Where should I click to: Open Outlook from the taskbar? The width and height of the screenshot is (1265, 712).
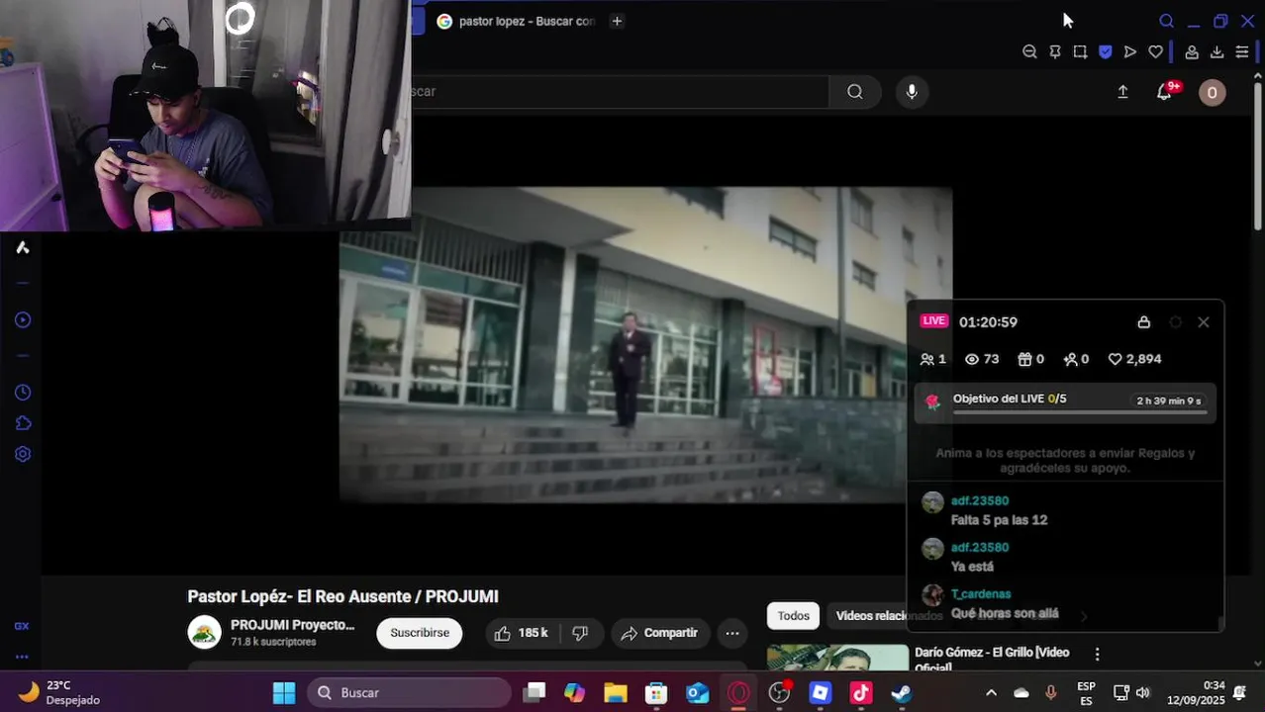tap(698, 692)
